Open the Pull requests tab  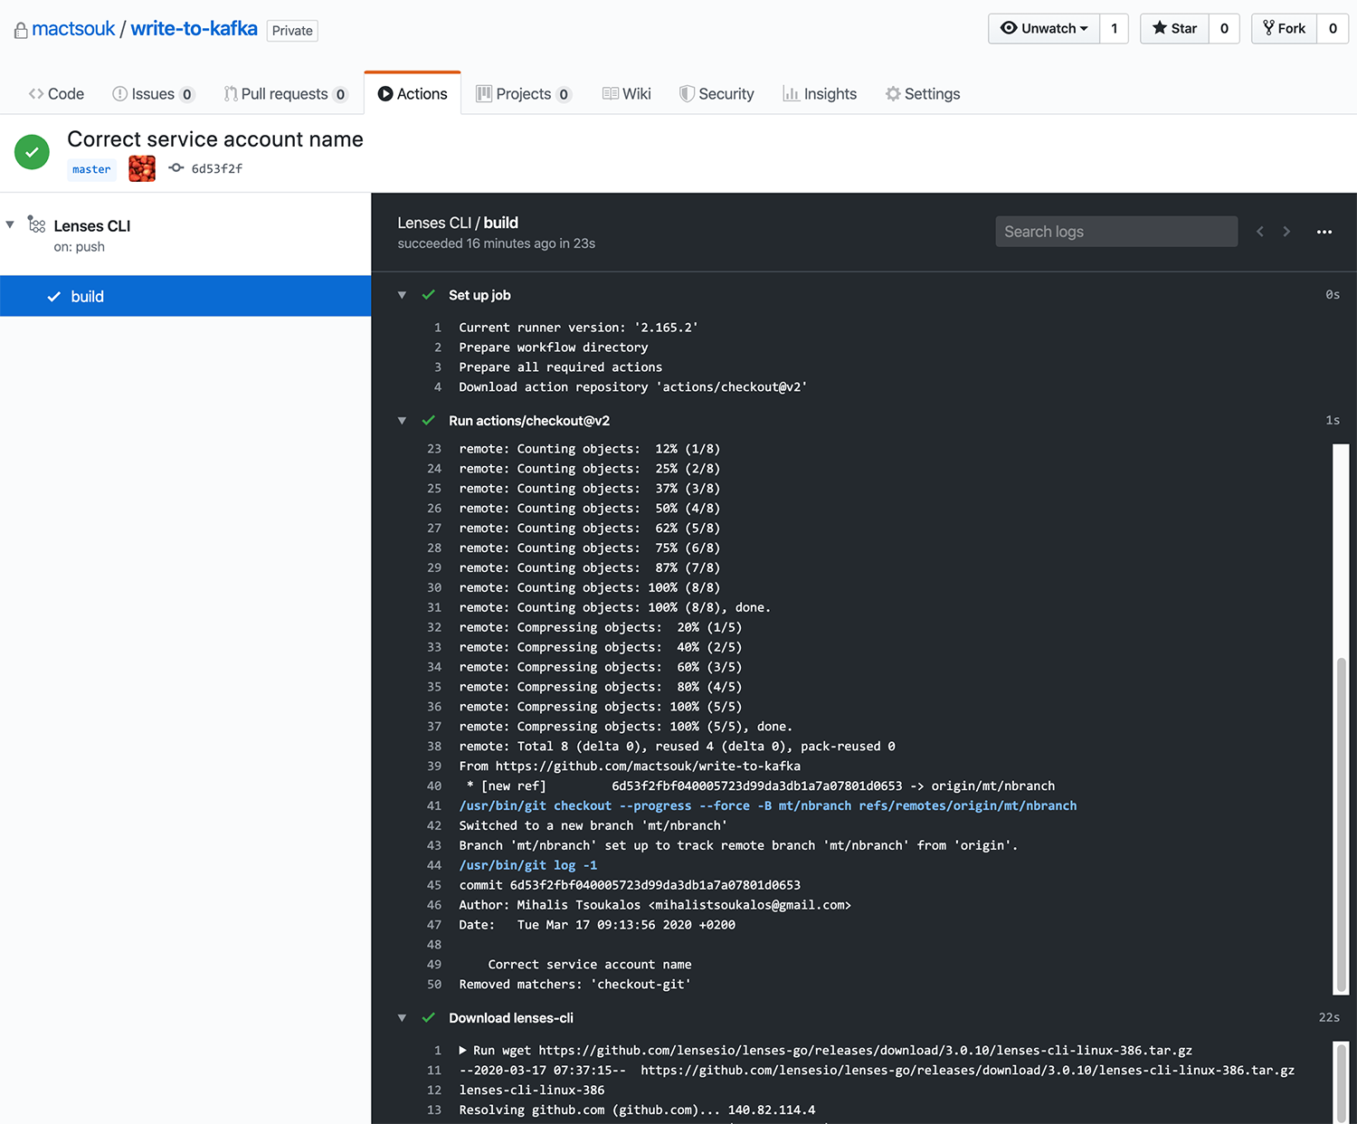click(x=285, y=94)
